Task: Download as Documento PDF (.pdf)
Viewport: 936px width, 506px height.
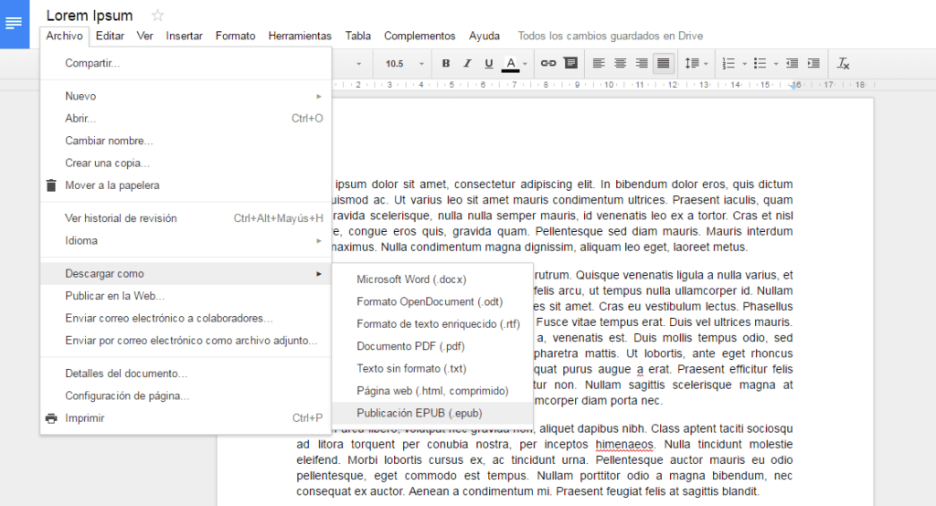Action: (432, 346)
